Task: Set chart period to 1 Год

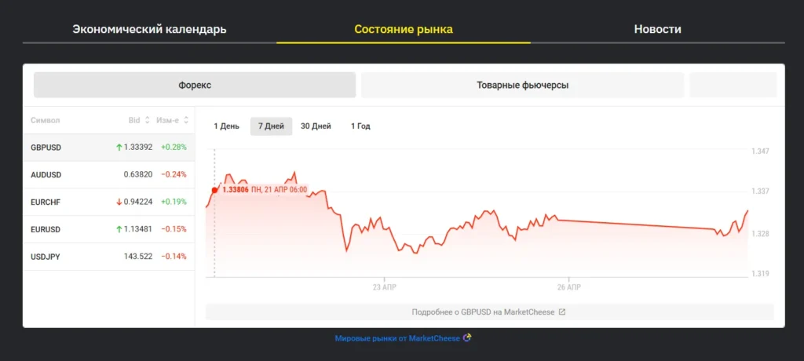Action: (360, 126)
